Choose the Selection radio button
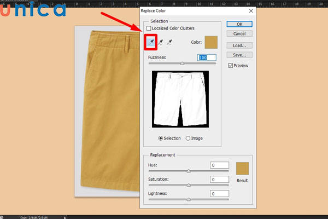This screenshot has width=328, height=219. point(161,138)
